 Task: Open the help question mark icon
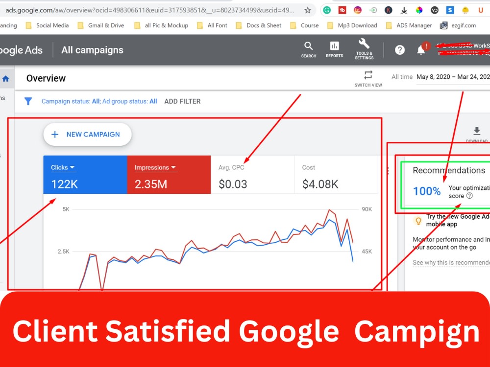coord(400,50)
